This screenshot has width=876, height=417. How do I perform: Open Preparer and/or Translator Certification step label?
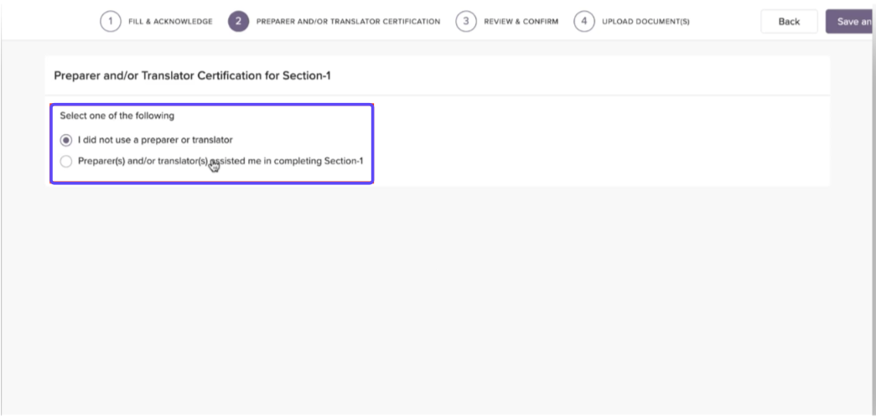click(x=348, y=22)
